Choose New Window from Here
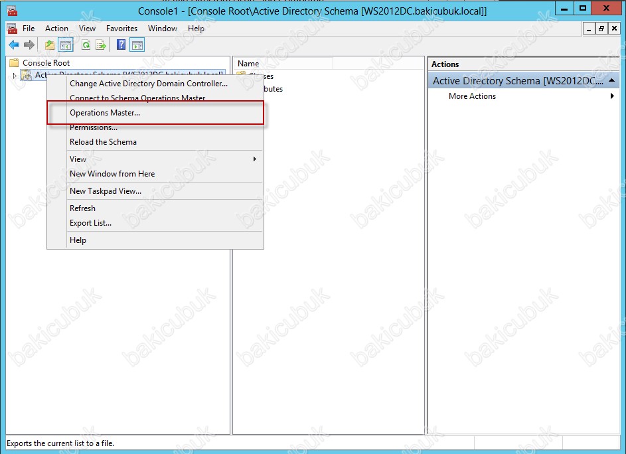Screen dimensions: 626x454 coord(155,174)
